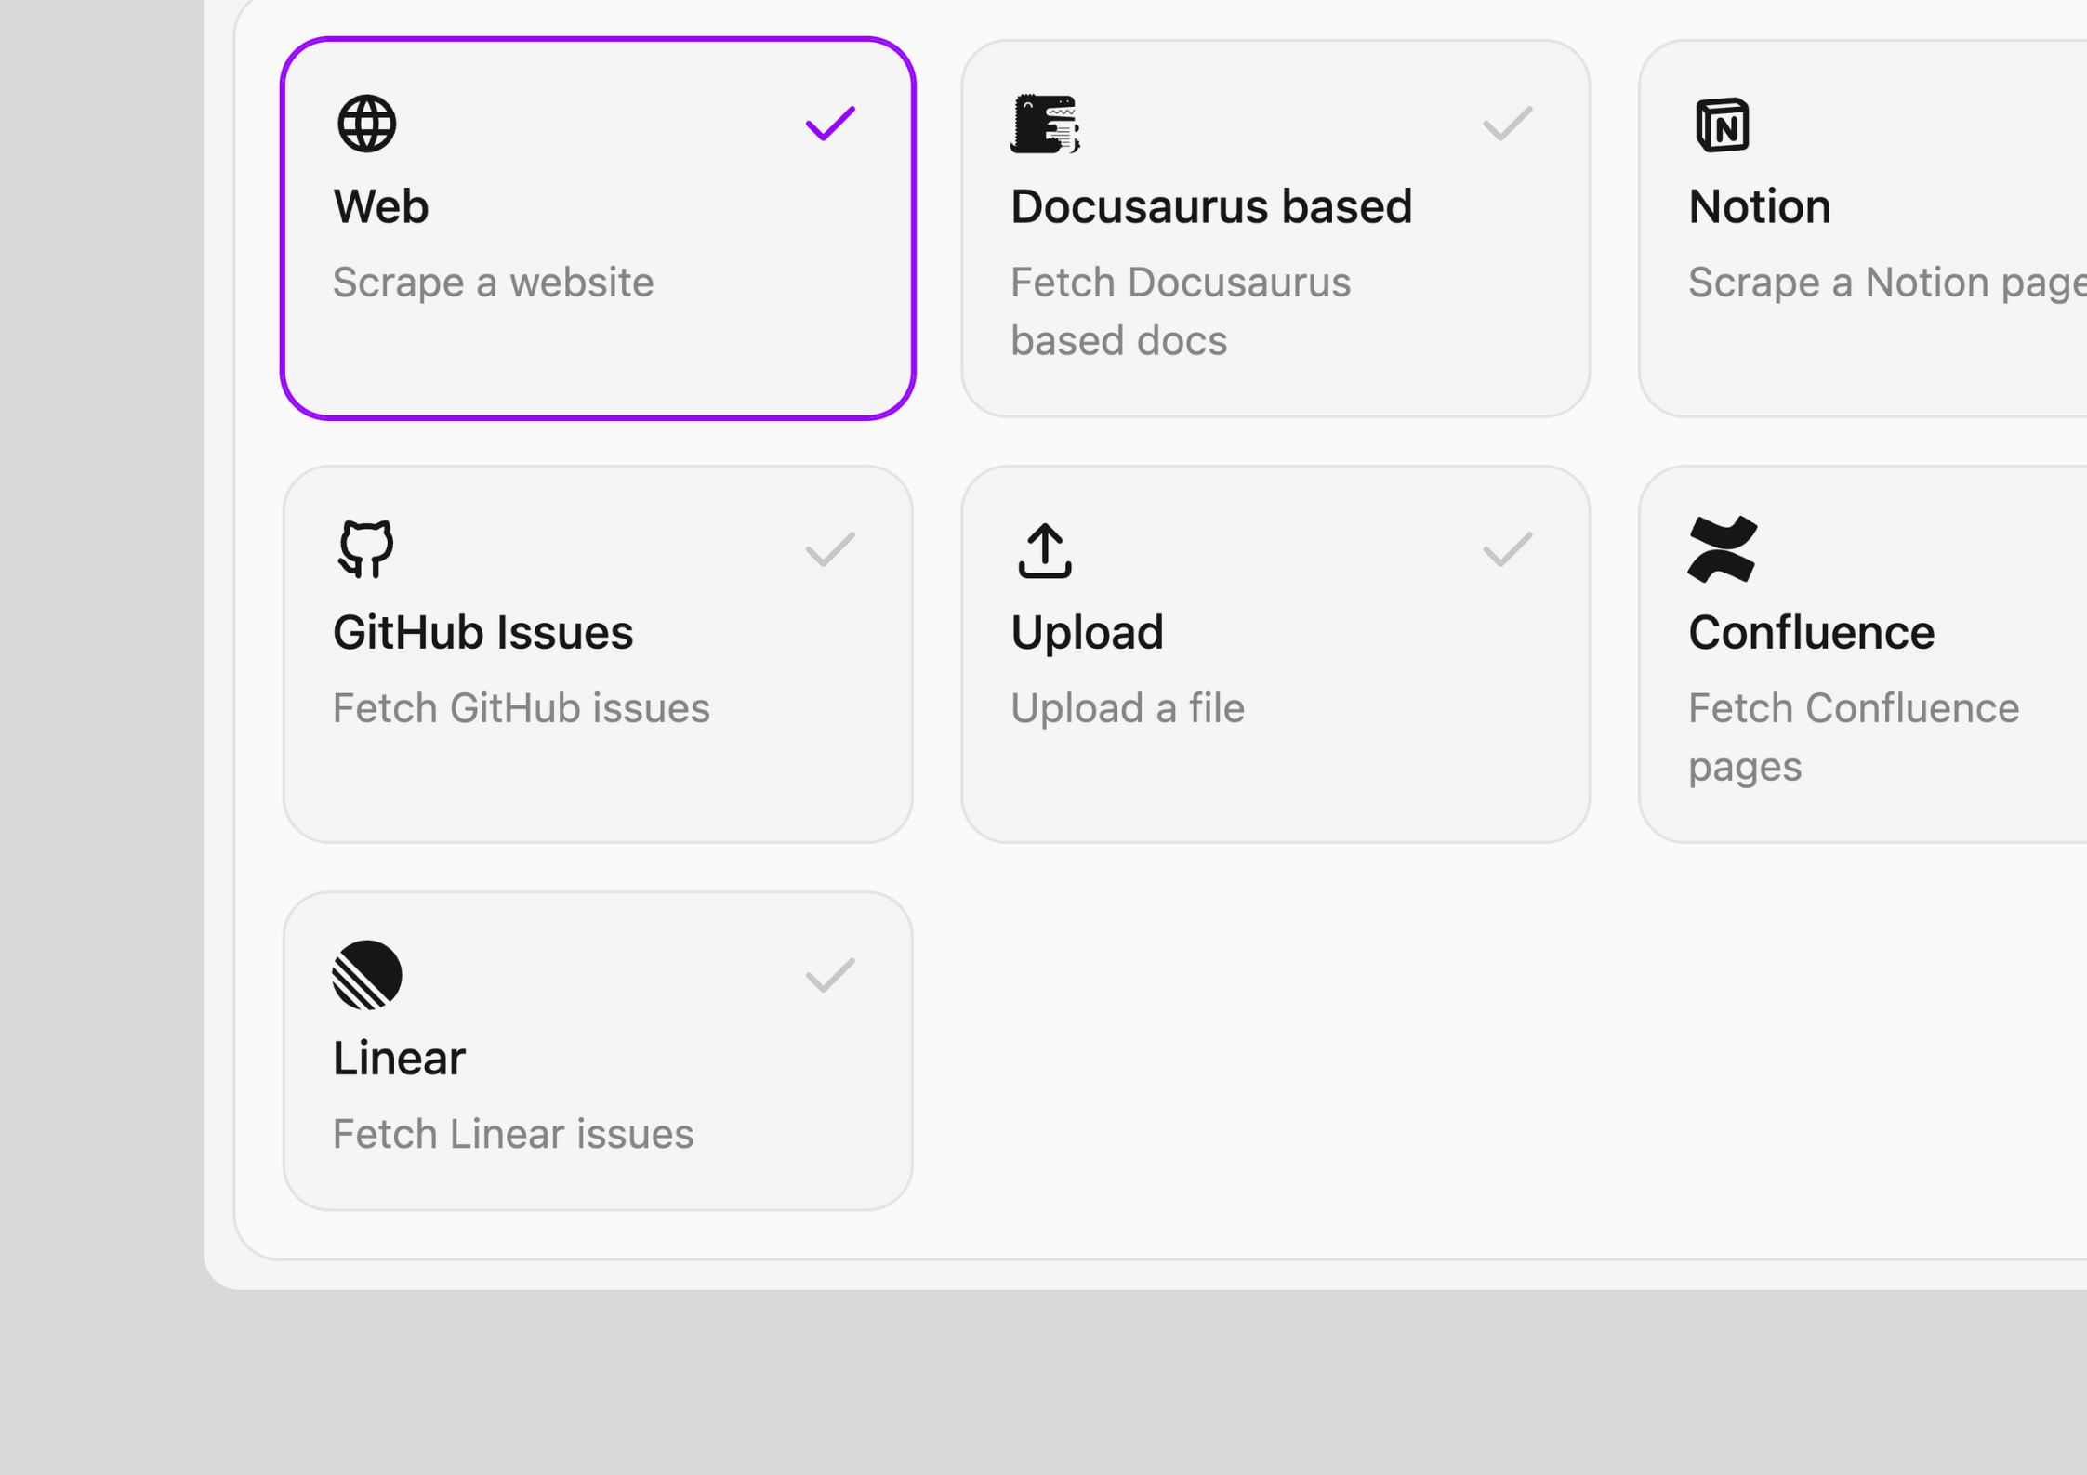Toggle the checkmark on GitHub Issues card
The width and height of the screenshot is (2087, 1475).
click(829, 549)
